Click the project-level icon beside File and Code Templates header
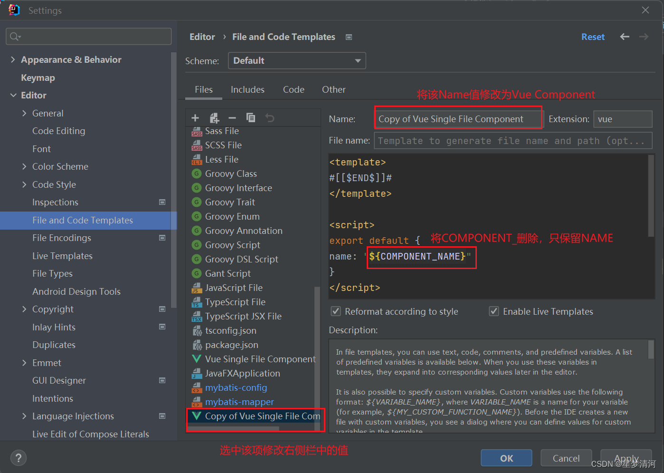This screenshot has height=473, width=664. click(x=349, y=37)
